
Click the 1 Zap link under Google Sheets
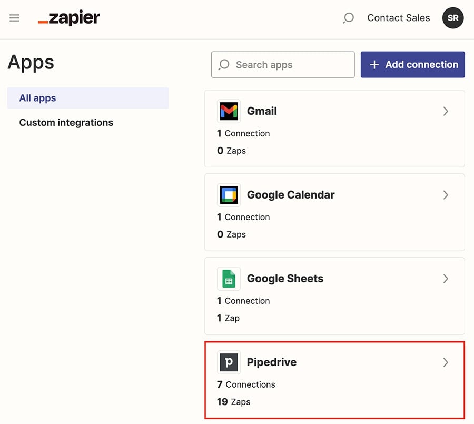pyautogui.click(x=228, y=318)
